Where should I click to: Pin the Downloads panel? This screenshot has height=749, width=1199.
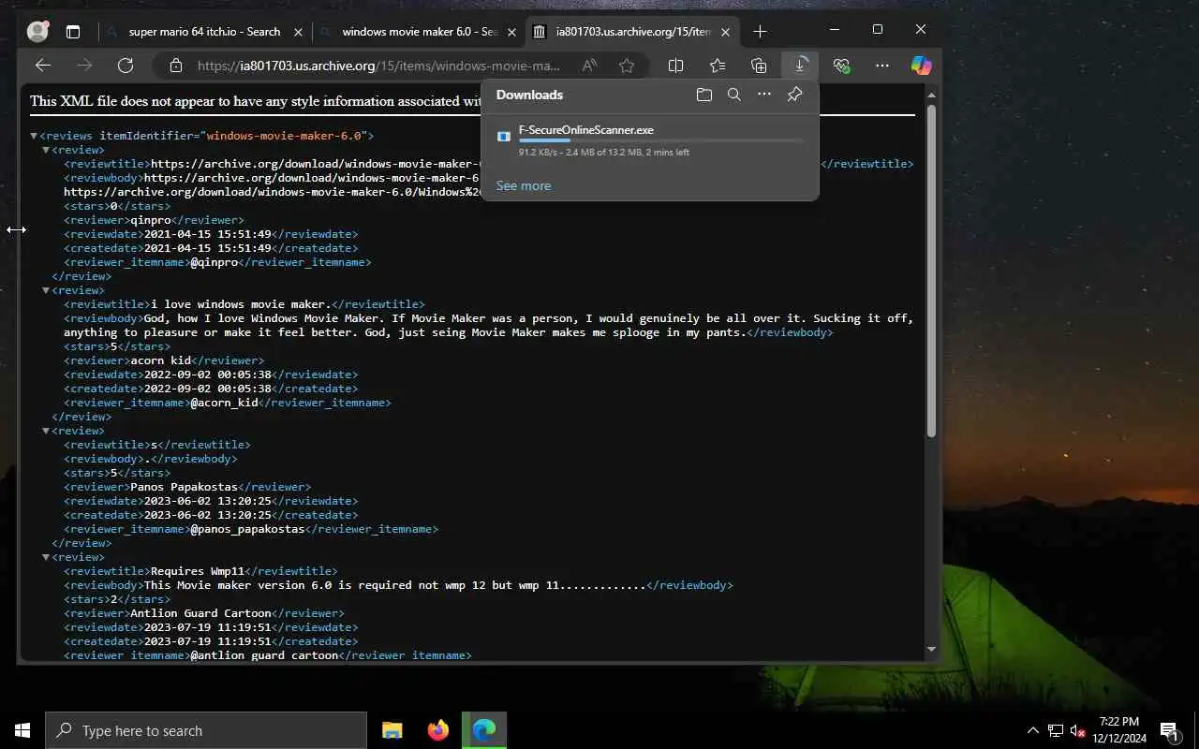tap(794, 95)
